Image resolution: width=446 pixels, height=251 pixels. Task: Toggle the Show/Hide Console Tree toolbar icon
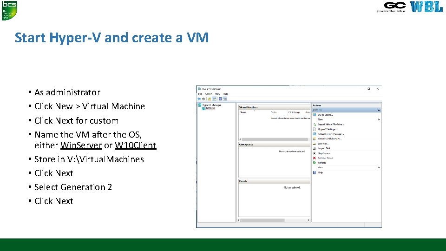coord(215,99)
